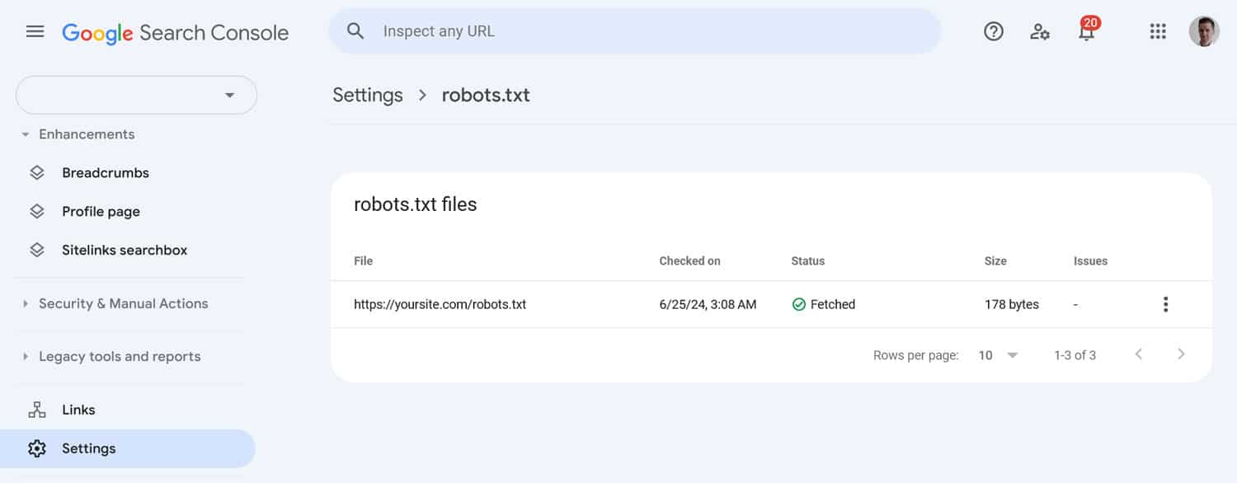This screenshot has width=1237, height=483.
Task: Go to the Links report
Action: point(78,410)
